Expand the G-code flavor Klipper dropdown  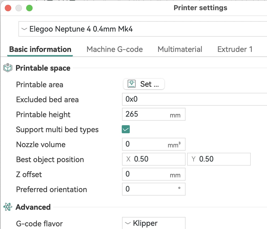[x=154, y=223]
